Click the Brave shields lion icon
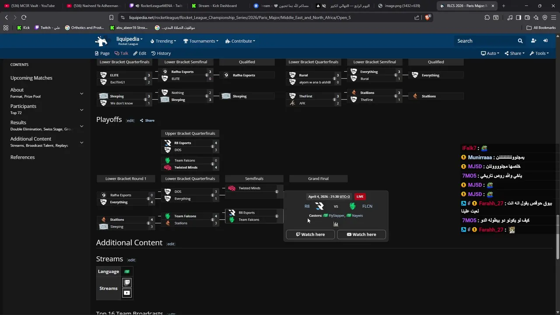The image size is (560, 315). pyautogui.click(x=428, y=17)
